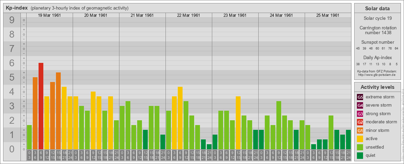
Task: Click the 'Solar cycle 19' text
Action: [377, 18]
